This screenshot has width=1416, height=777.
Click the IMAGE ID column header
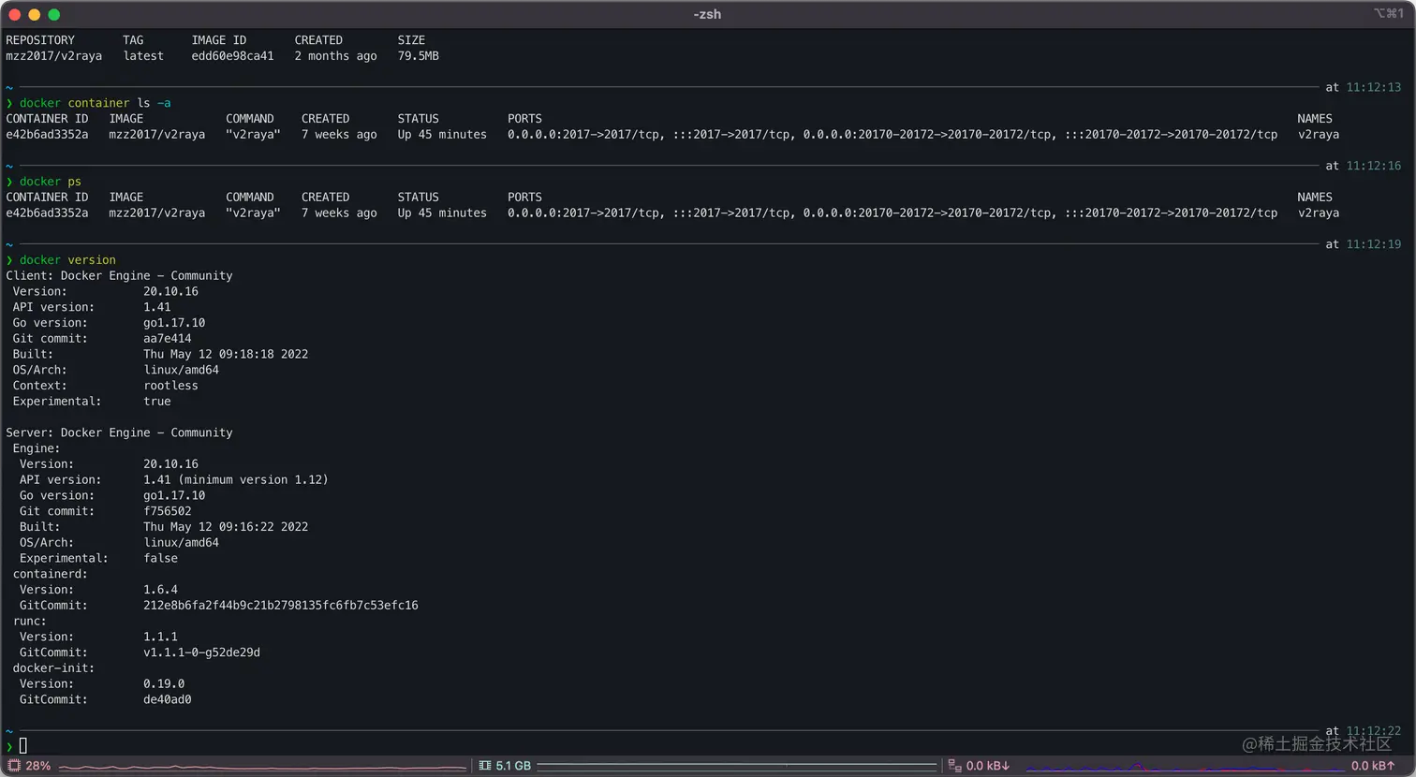point(219,40)
